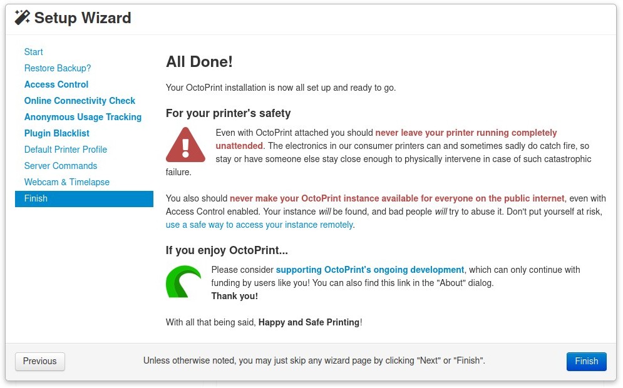Go to the Webcam & Timelapse step

tap(67, 182)
